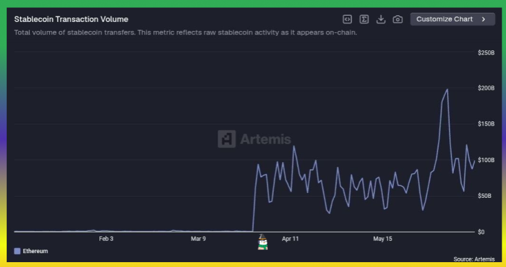Image resolution: width=506 pixels, height=267 pixels.
Task: Open the embed code icon
Action: (347, 19)
